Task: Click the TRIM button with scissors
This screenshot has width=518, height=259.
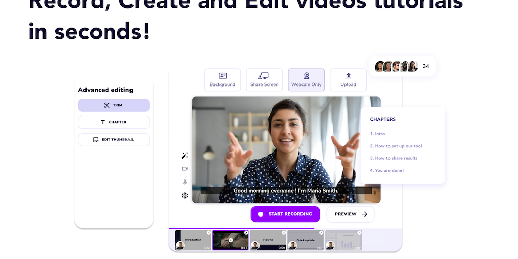Action: 114,105
